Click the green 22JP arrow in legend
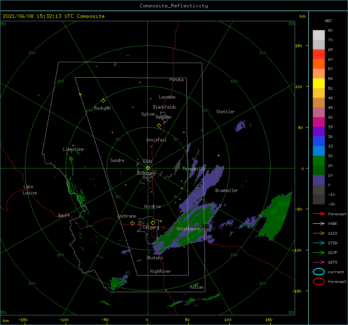This screenshot has height=325, width=348. (x=319, y=252)
